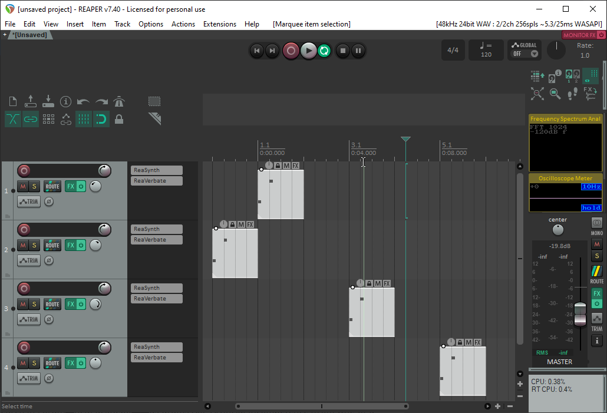Click the pan knob on track 1
Screen dimensions: 607x413
pos(95,186)
